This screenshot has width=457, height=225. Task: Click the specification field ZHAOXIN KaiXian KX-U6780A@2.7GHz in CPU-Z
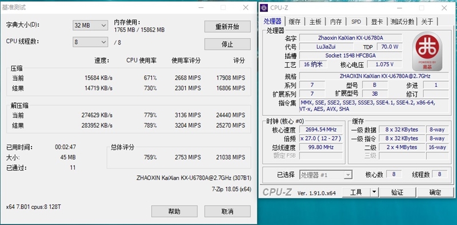point(374,77)
